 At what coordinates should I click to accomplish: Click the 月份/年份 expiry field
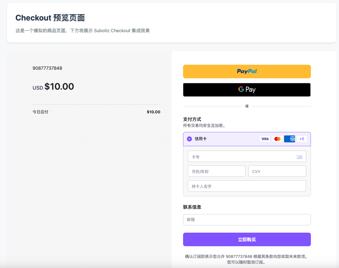(x=217, y=171)
